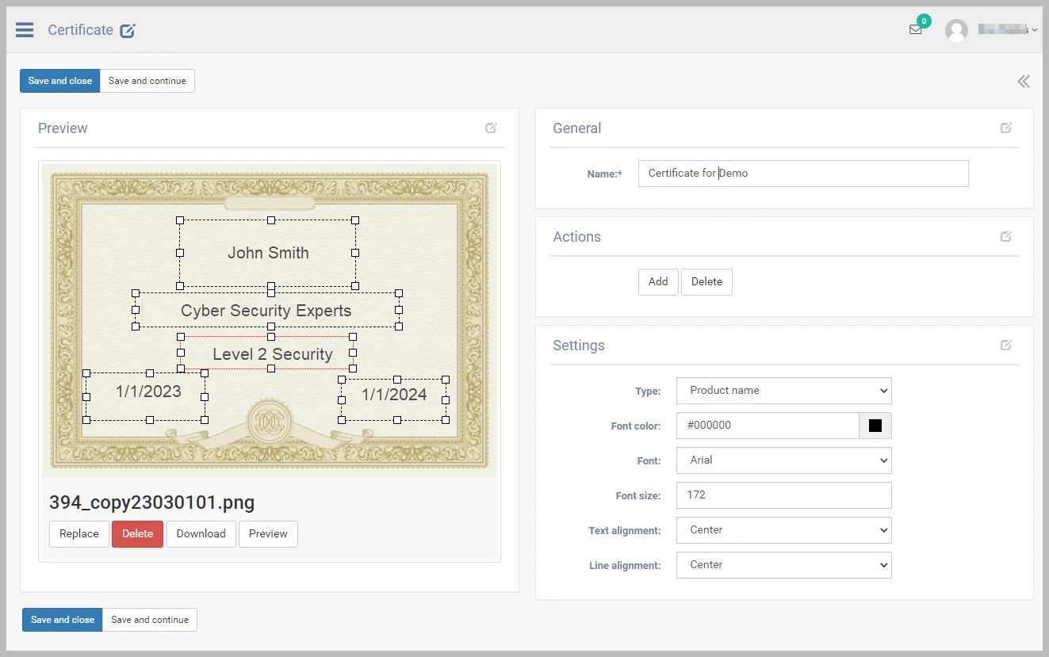Click the edit icon beside Certificate title
Viewport: 1049px width, 657px height.
[128, 31]
